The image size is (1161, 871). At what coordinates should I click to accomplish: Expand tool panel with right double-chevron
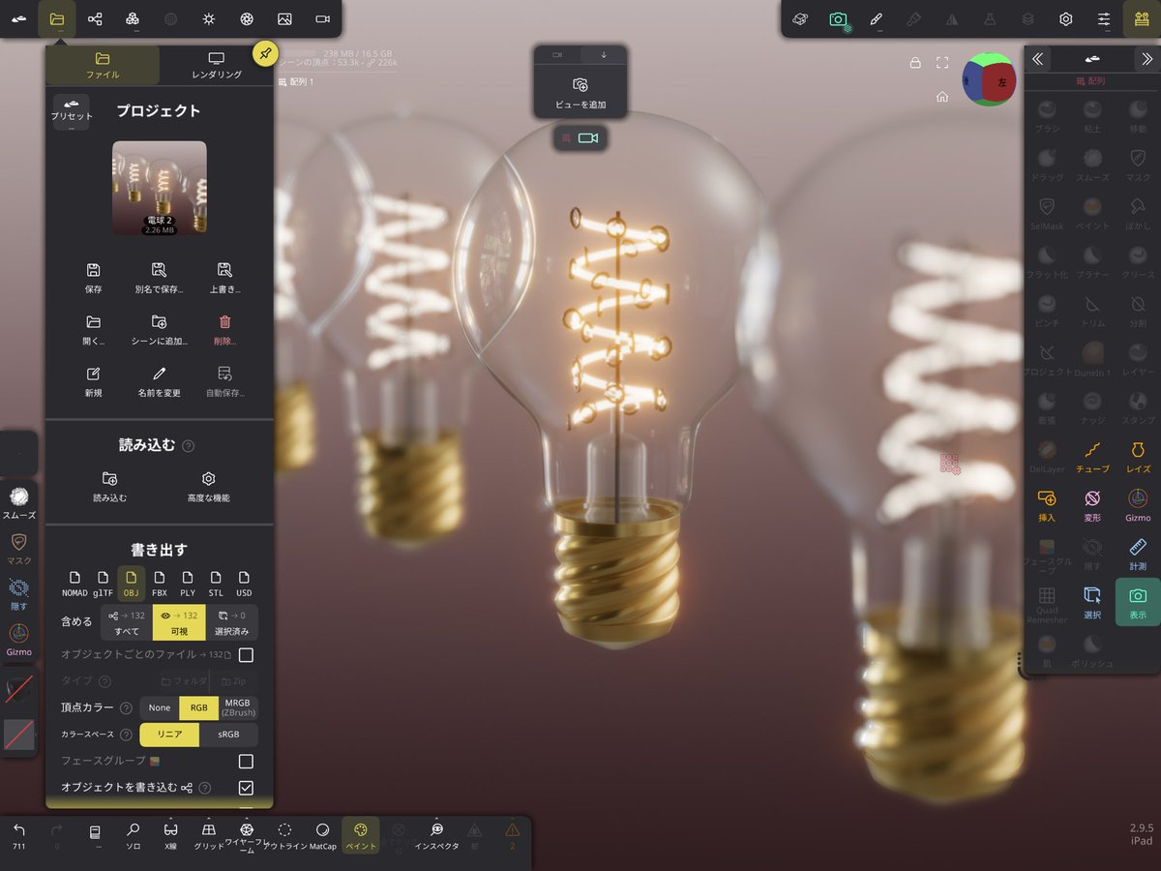coord(1146,59)
